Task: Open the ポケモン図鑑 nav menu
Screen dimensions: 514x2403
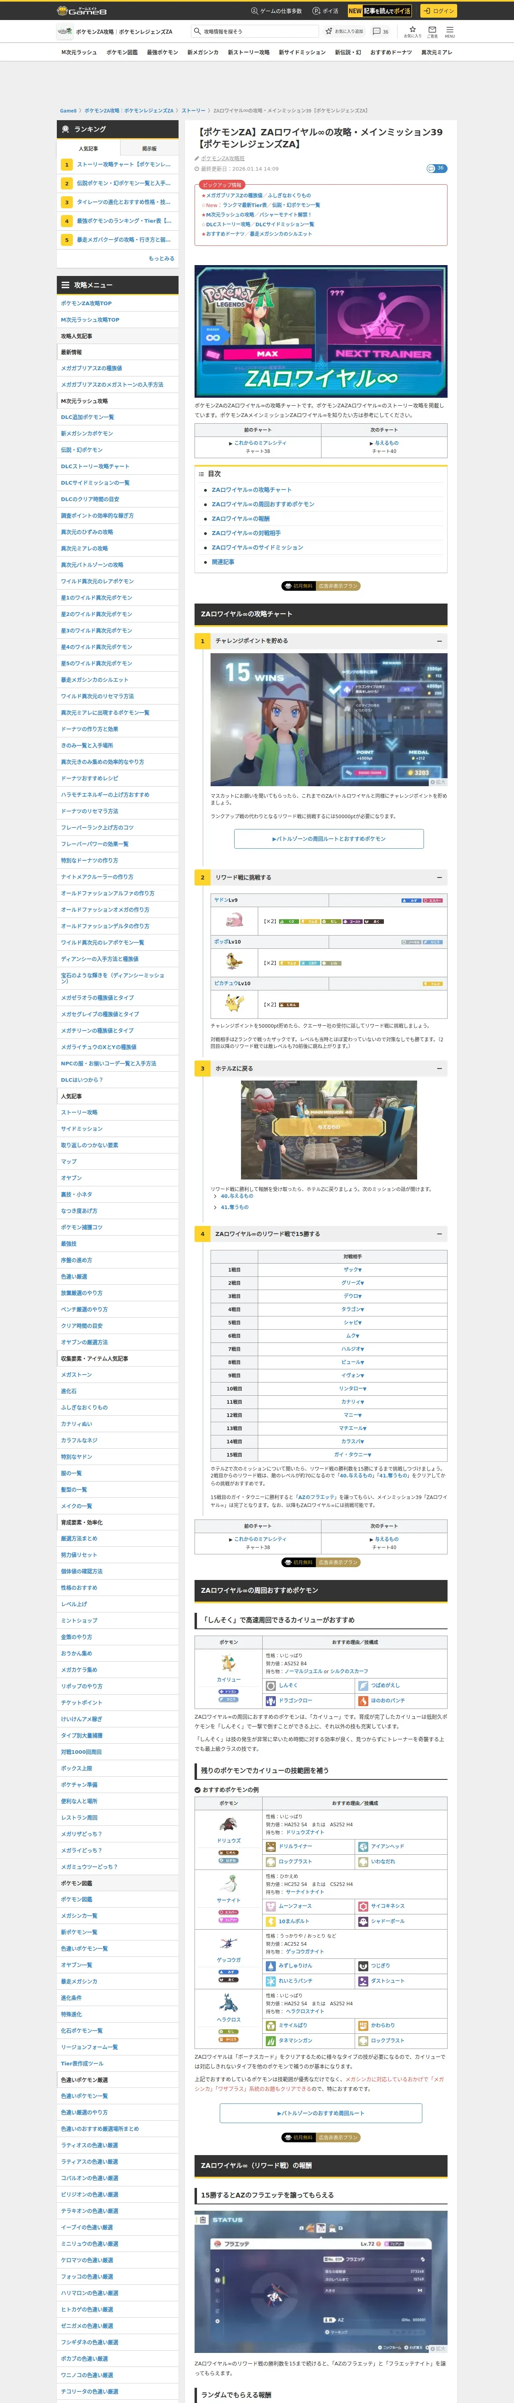Action: 121,52
